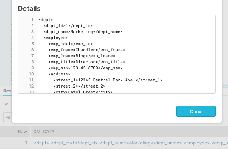Click the textarea resize handle corner
228x149 pixels.
pos(213,91)
